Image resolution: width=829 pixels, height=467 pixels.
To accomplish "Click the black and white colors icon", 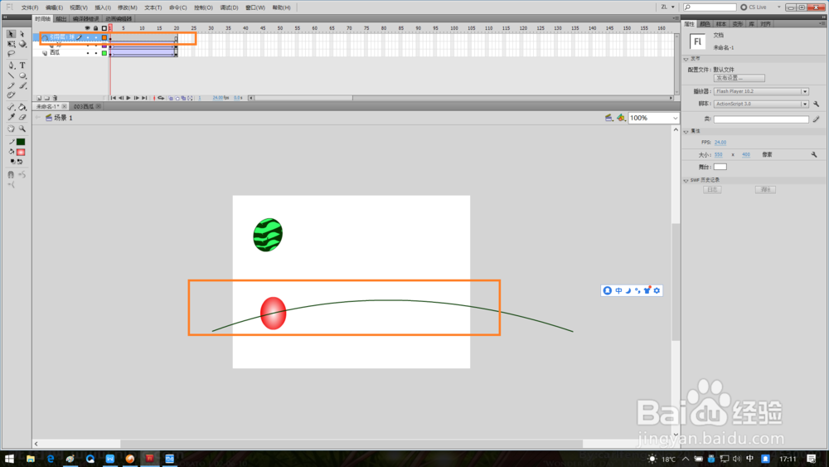I will 12,162.
